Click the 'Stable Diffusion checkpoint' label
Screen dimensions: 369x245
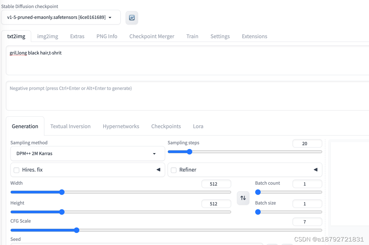tap(30, 6)
